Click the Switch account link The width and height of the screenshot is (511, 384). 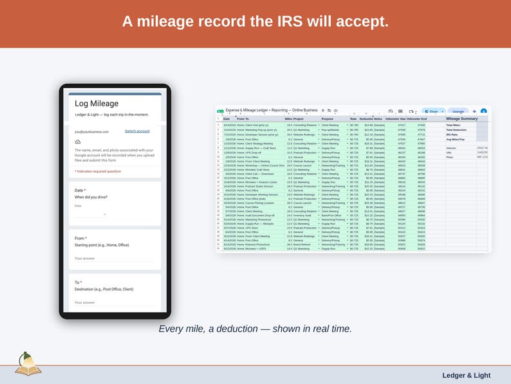[137, 131]
